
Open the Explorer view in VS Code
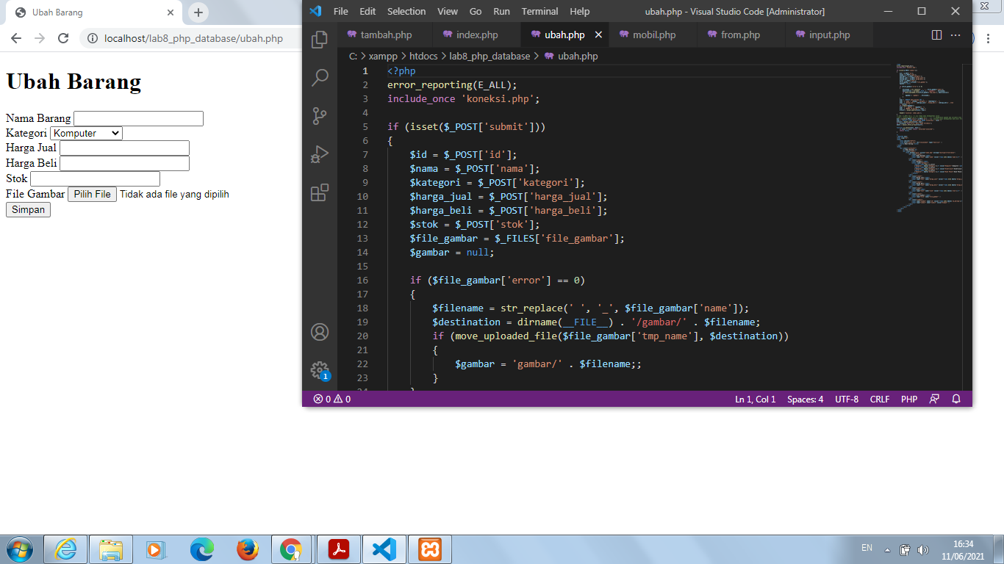click(x=320, y=39)
